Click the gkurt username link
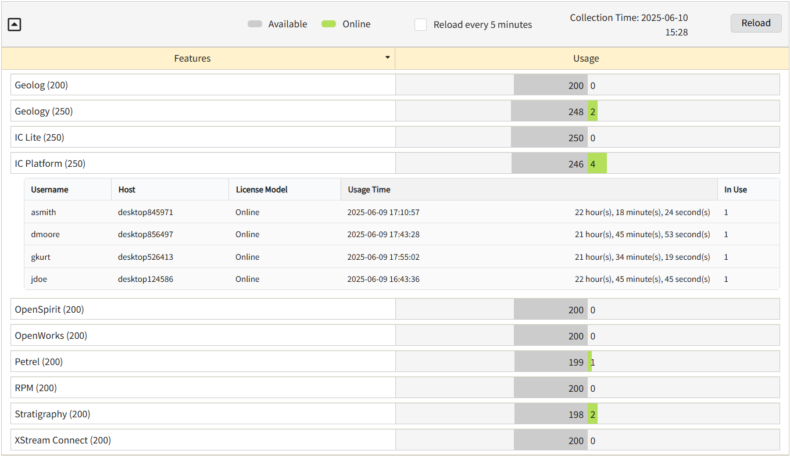 40,257
